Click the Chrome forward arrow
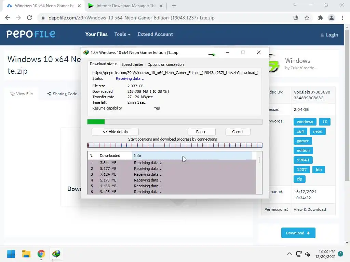Viewport: 350px width, 262px height. [18, 18]
